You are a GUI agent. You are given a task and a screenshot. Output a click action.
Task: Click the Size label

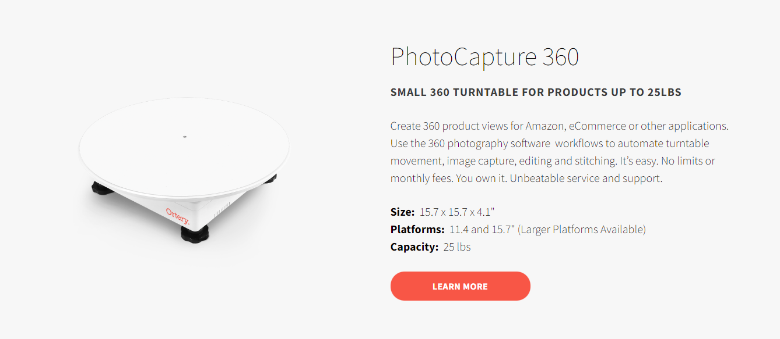pos(403,212)
